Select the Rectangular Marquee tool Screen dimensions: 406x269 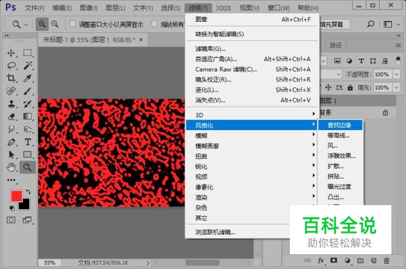28,53
